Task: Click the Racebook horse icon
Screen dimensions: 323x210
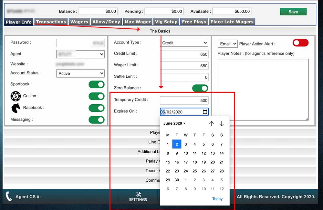Action: point(15,108)
